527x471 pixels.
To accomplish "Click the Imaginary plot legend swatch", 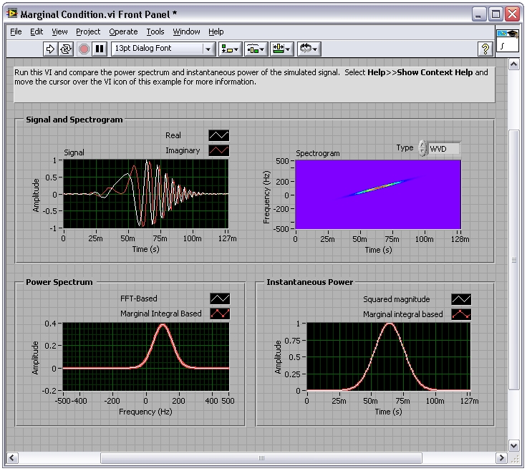I will (218, 150).
